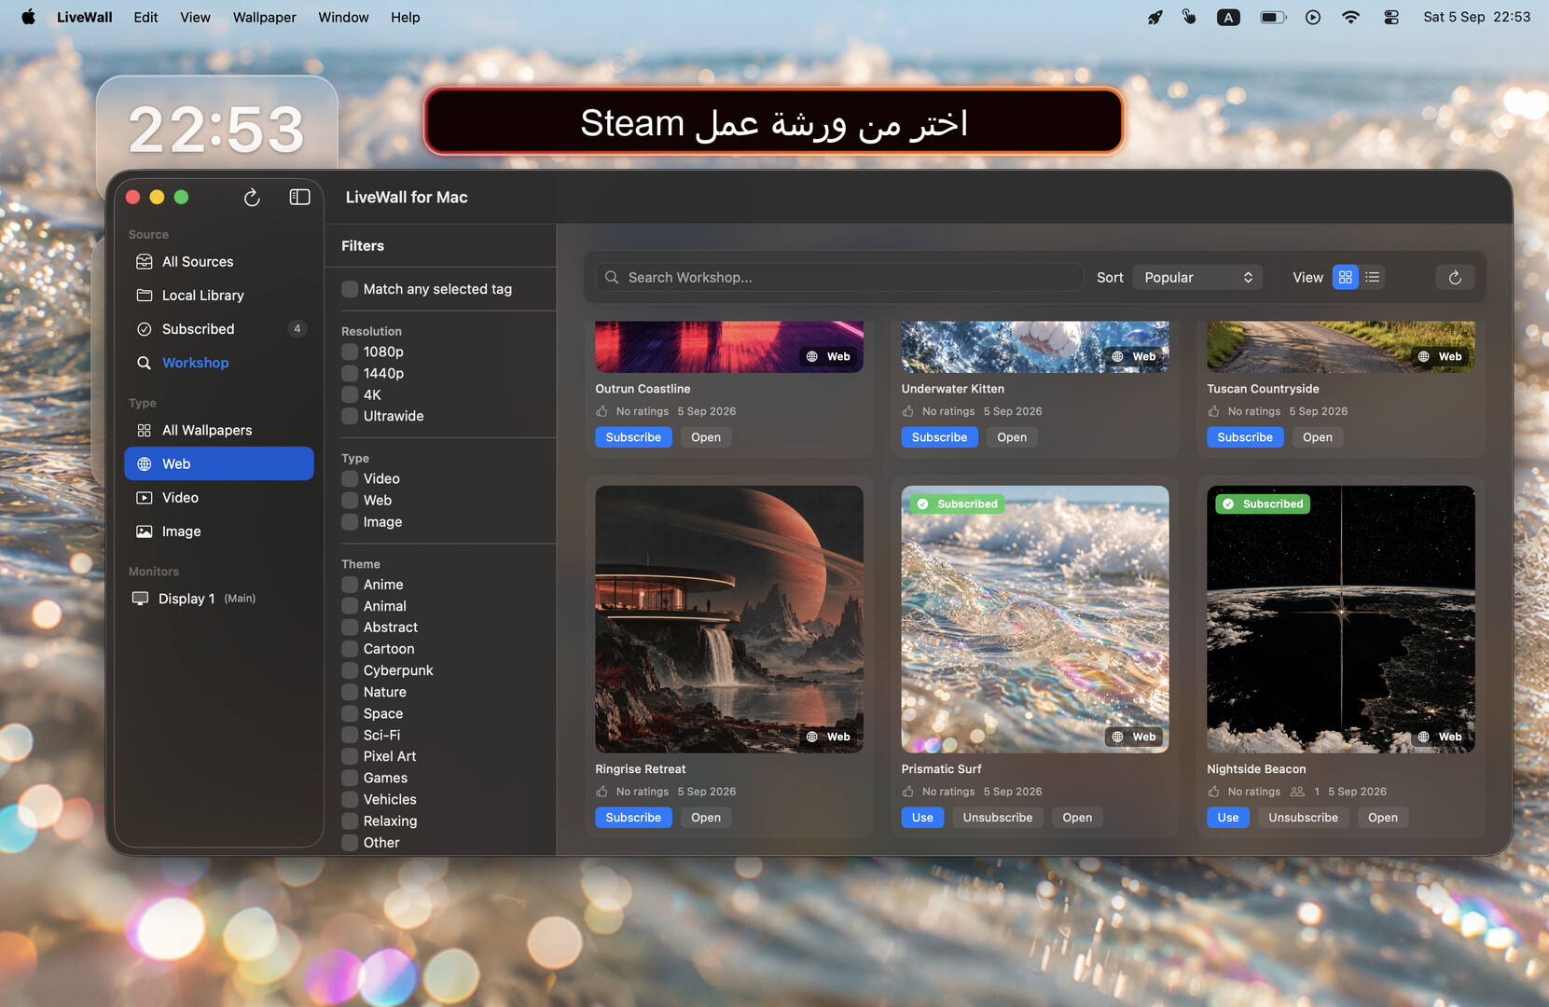Check the Video type filter
This screenshot has height=1007, width=1549.
pos(350,478)
